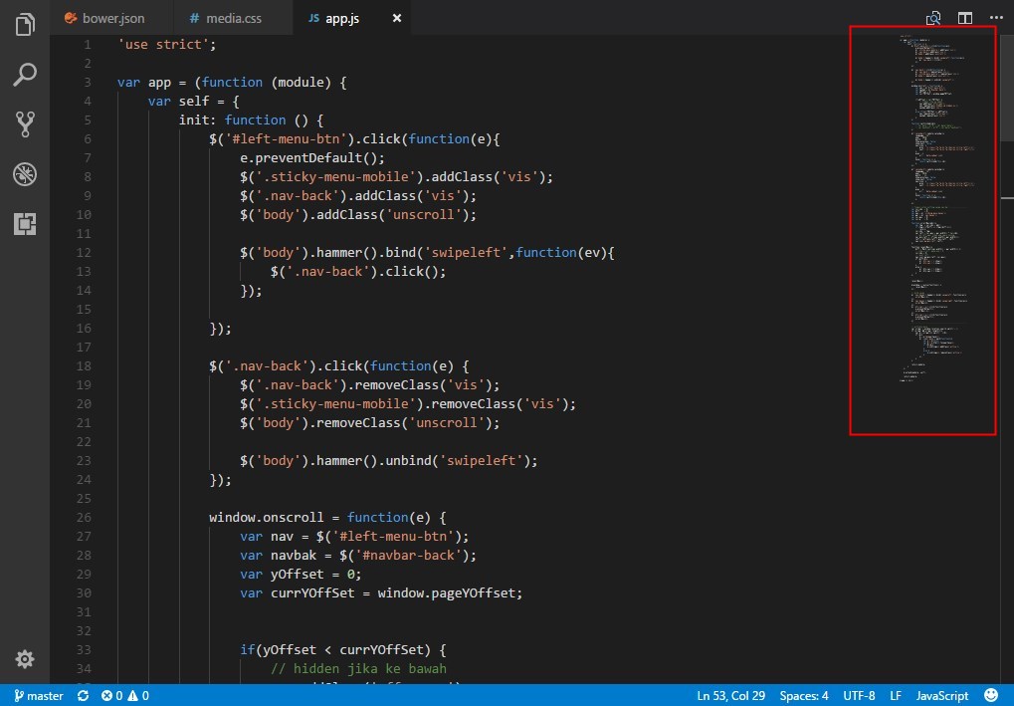Open the errors and warnings indicator
This screenshot has height=706, width=1014.
pyautogui.click(x=121, y=695)
